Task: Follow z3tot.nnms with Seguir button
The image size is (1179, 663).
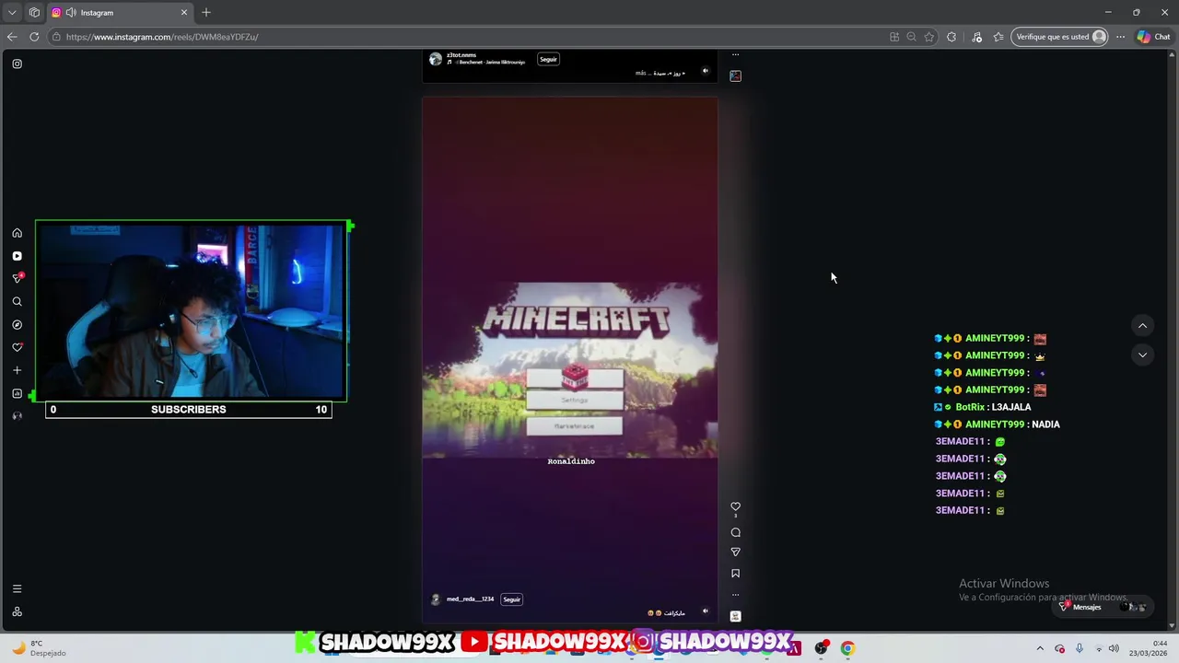Action: (x=548, y=59)
